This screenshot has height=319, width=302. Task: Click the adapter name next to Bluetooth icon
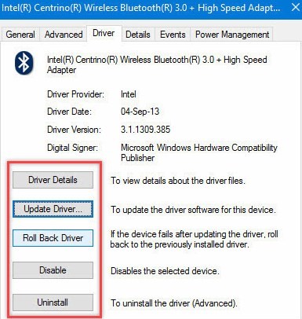[x=157, y=64]
